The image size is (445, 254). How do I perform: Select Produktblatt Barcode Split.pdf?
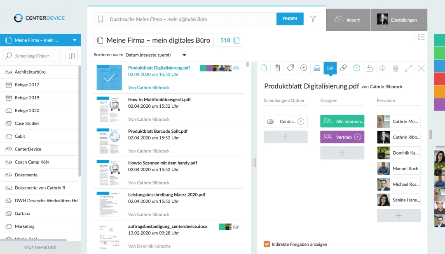point(158,131)
